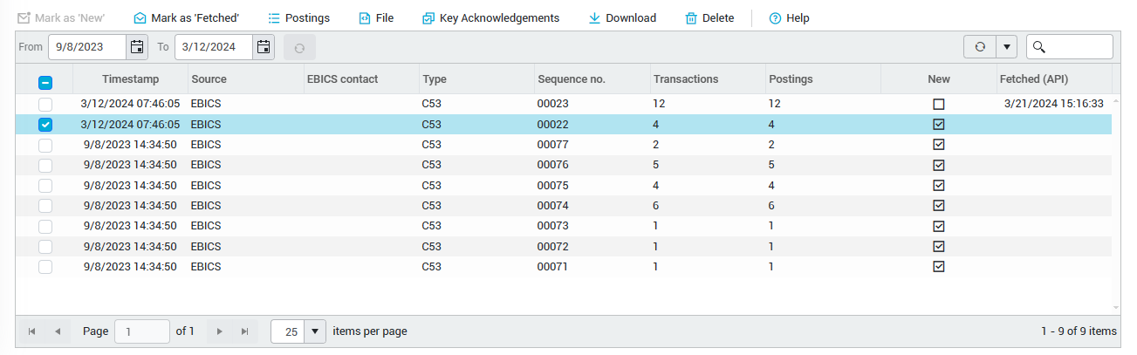Open the From date calendar picker

[x=137, y=47]
